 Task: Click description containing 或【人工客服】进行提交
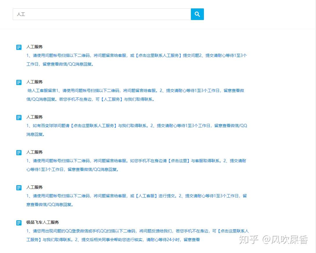click(137, 200)
